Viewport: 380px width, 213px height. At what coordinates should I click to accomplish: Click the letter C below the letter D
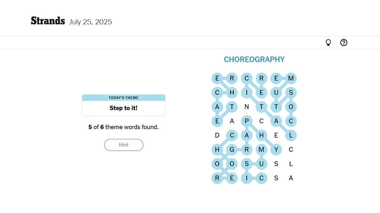click(232, 135)
